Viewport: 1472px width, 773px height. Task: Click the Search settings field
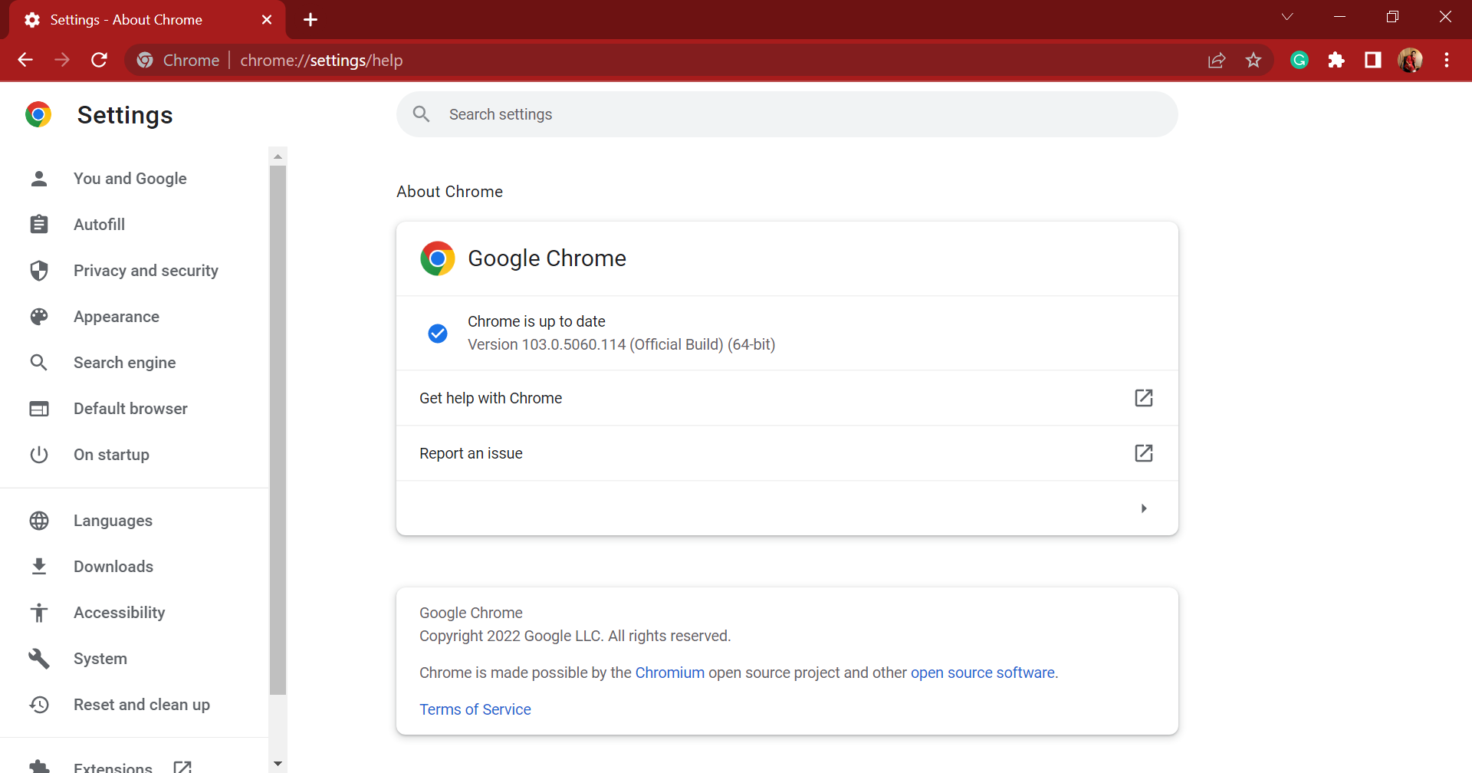[787, 114]
